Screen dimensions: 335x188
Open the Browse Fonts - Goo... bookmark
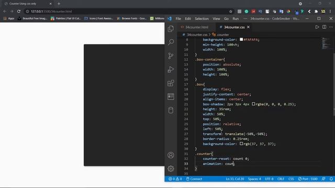tap(131, 19)
